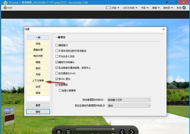Screen dimensions: 190x134
Task: Go to next image with right arrow
Action: 132,132
